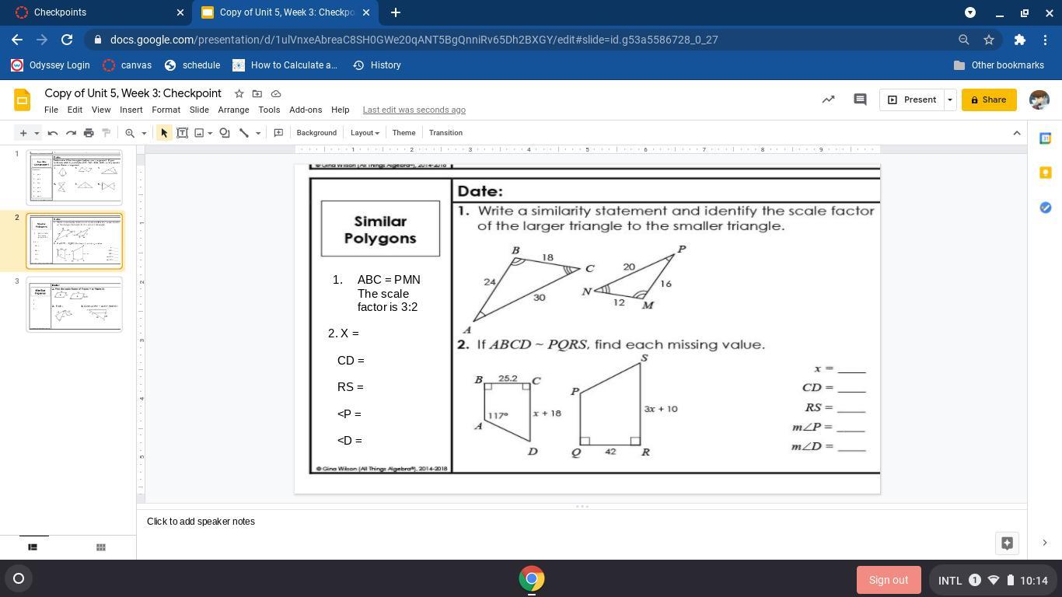Star the presentation

click(239, 93)
